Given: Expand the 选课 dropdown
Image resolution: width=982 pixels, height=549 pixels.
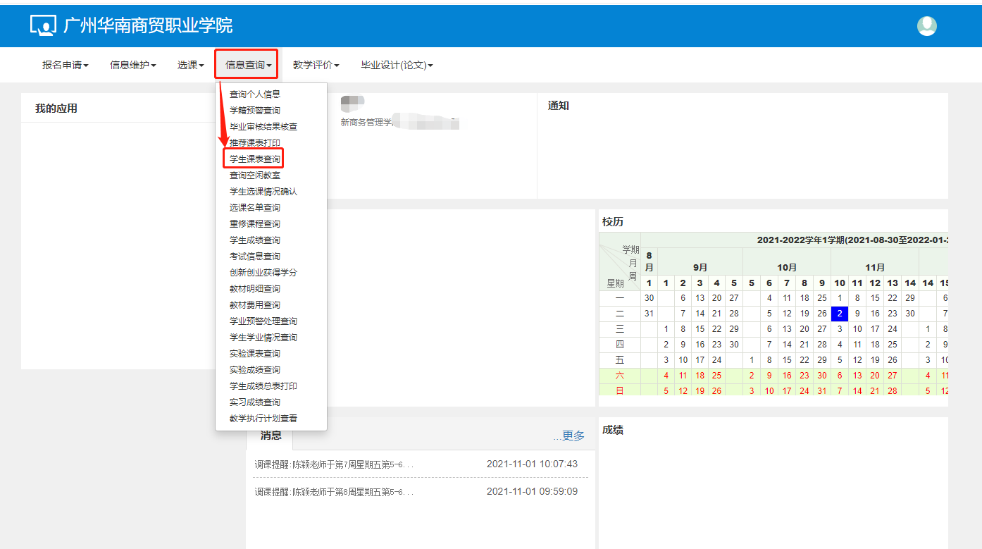Looking at the screenshot, I should click(x=190, y=65).
